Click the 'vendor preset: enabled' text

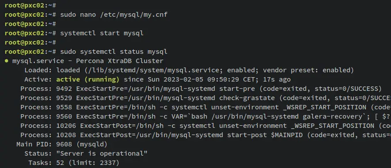pos(308,71)
